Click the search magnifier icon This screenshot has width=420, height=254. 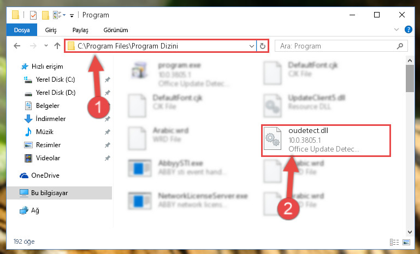(x=400, y=46)
